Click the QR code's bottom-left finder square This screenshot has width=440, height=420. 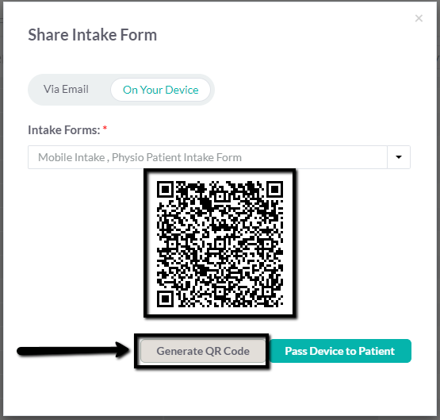tap(165, 299)
